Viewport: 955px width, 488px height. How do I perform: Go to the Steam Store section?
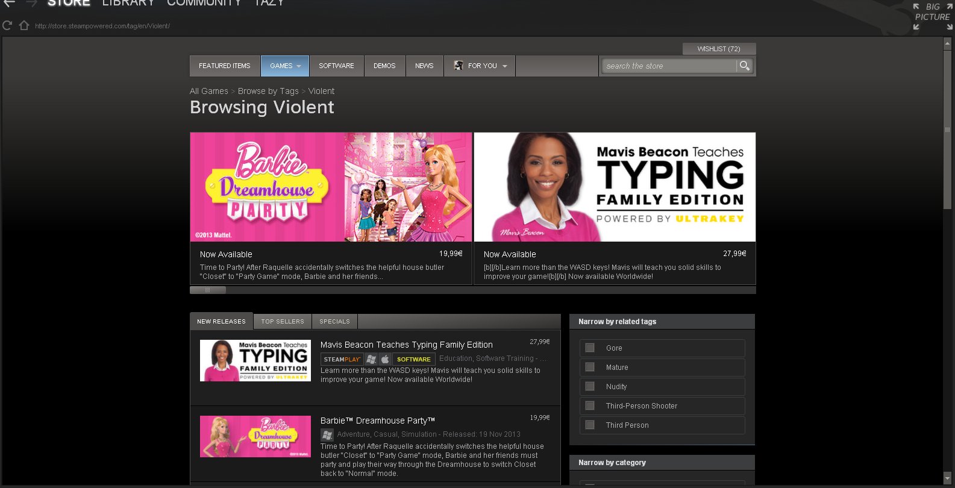[x=69, y=2]
